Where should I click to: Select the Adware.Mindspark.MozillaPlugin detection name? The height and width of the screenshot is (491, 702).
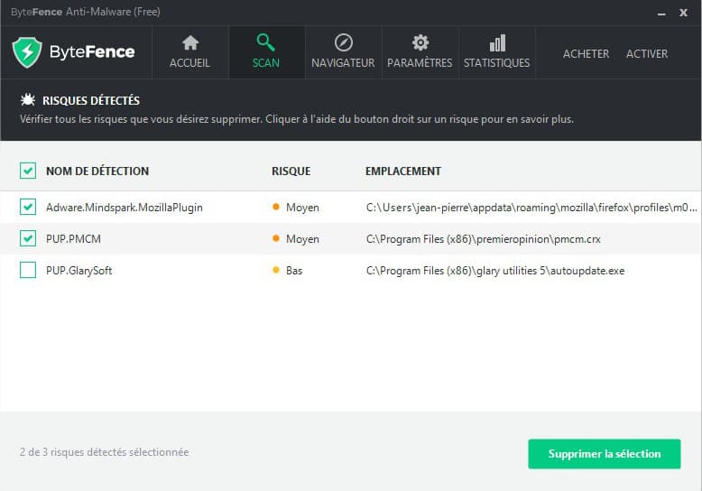[125, 208]
